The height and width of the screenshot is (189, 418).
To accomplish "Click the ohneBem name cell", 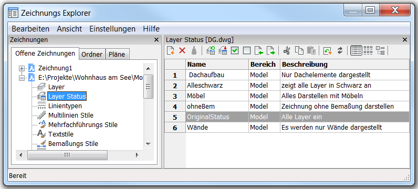I will 217,107.
